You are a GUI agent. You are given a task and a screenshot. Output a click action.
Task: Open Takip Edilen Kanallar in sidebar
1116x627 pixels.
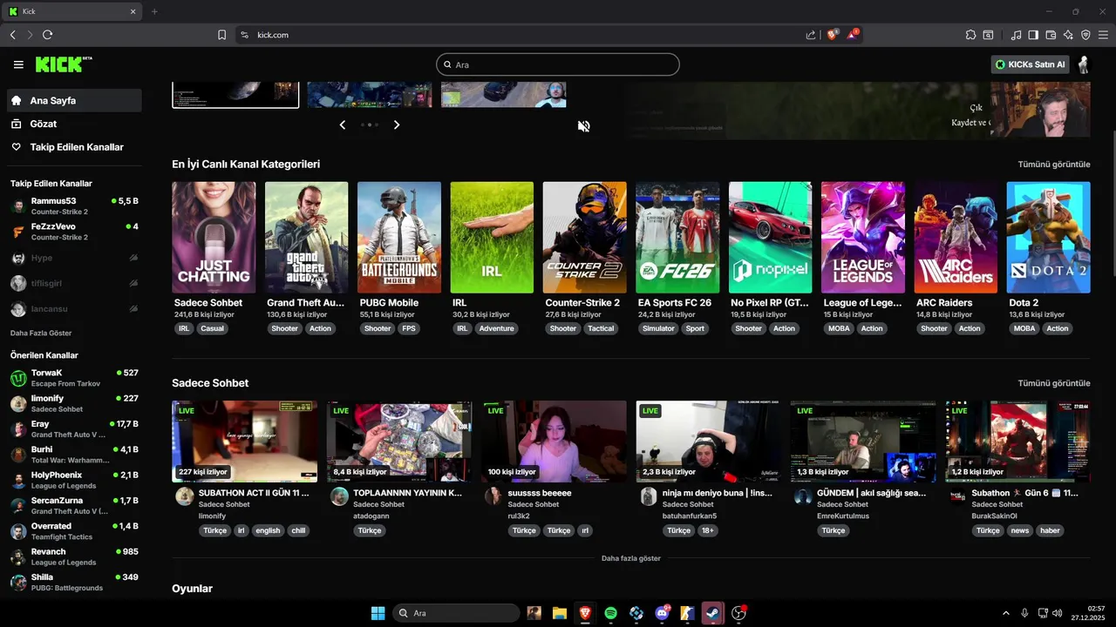coord(74,147)
